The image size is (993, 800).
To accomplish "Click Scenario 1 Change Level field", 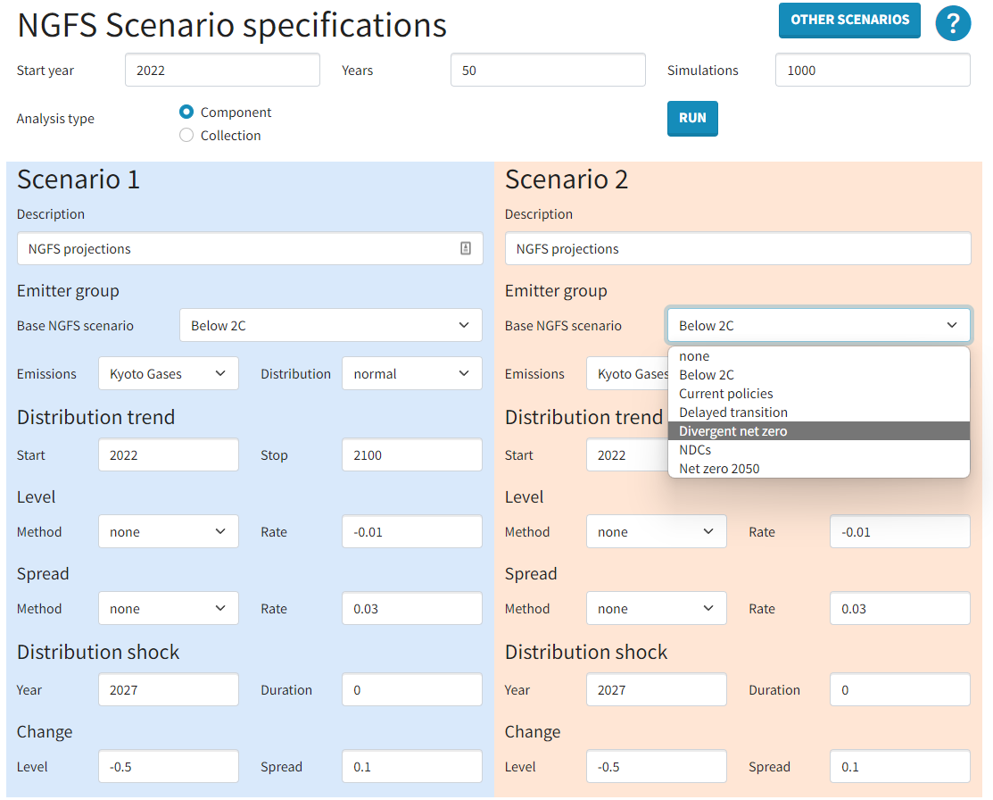I will [168, 766].
